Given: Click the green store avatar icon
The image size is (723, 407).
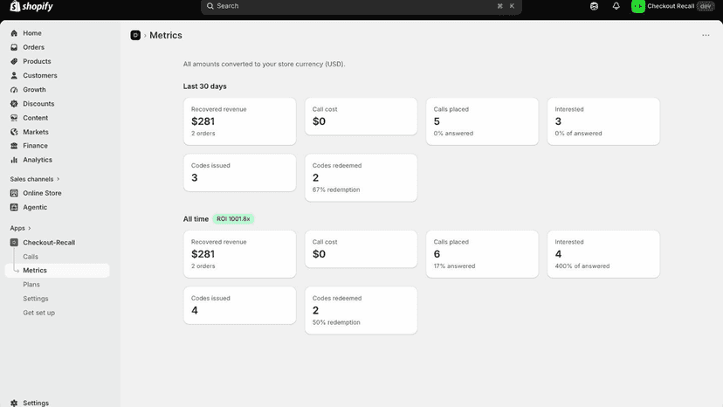Looking at the screenshot, I should (x=637, y=6).
